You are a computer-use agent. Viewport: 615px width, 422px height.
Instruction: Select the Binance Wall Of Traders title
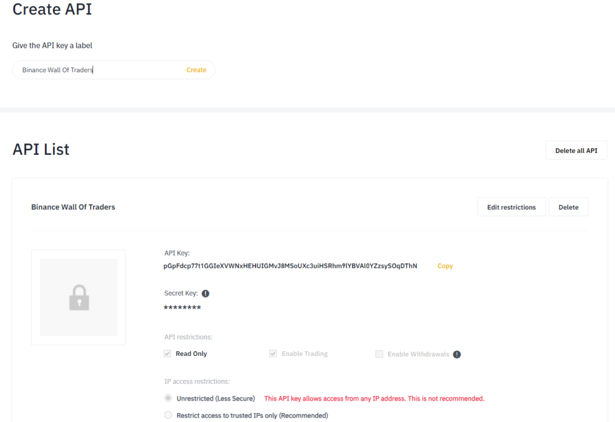[73, 206]
